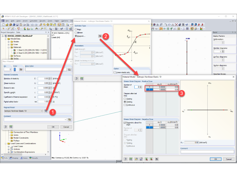Toggle Symmetric about the origin checkbox

click(x=125, y=123)
